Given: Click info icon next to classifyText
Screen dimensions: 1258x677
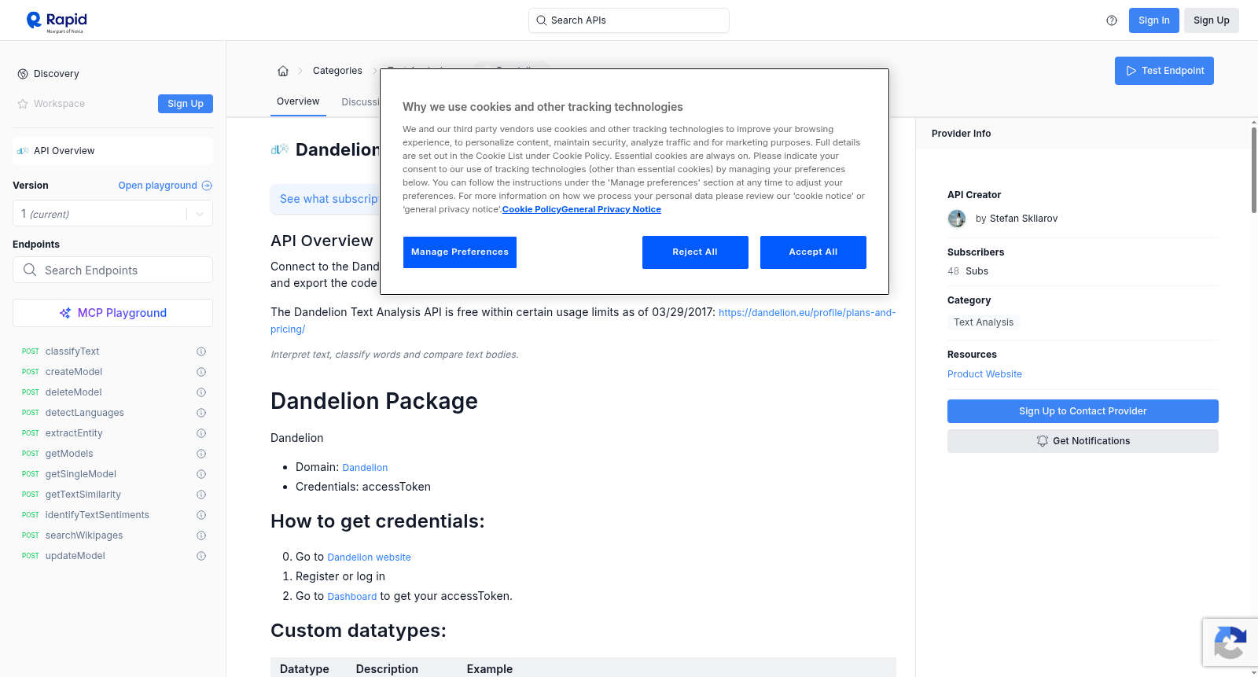Looking at the screenshot, I should click(201, 351).
